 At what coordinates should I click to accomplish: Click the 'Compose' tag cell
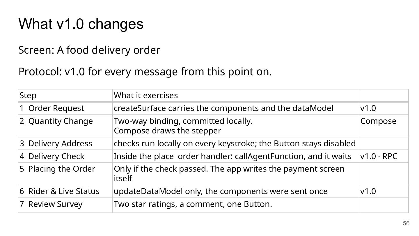[x=384, y=126]
